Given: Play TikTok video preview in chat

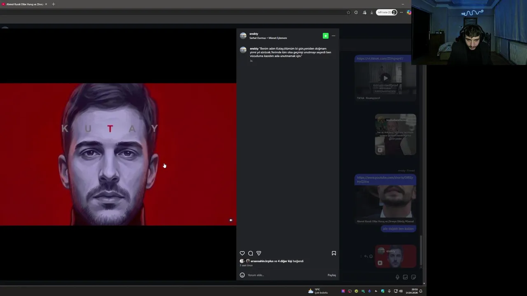Looking at the screenshot, I should tap(385, 78).
